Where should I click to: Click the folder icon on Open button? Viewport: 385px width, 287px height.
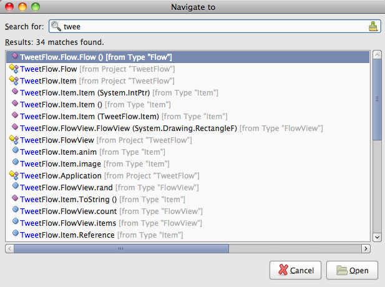click(x=342, y=270)
